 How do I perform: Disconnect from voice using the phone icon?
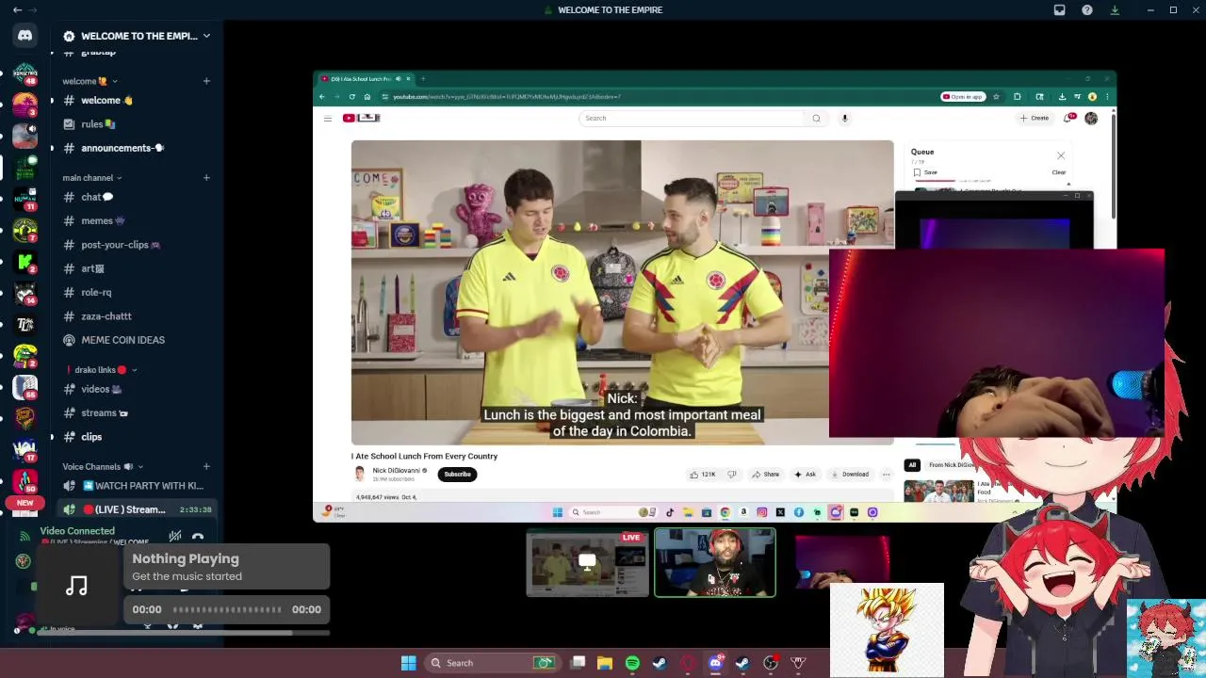(x=198, y=538)
